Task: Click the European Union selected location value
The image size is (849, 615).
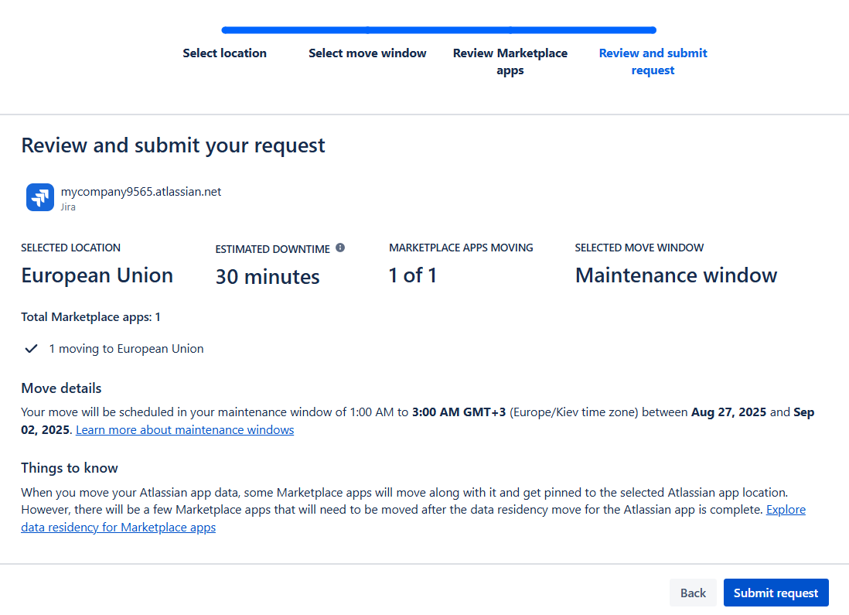Action: point(97,275)
